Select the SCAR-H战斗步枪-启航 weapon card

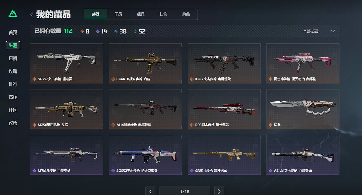[x=145, y=63]
